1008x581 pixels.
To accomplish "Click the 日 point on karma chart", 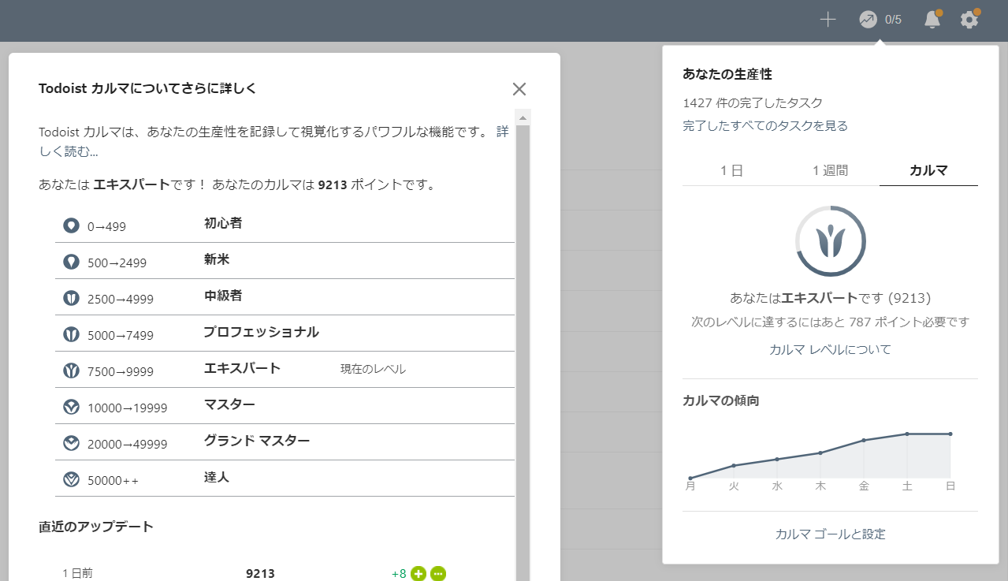I will (950, 434).
